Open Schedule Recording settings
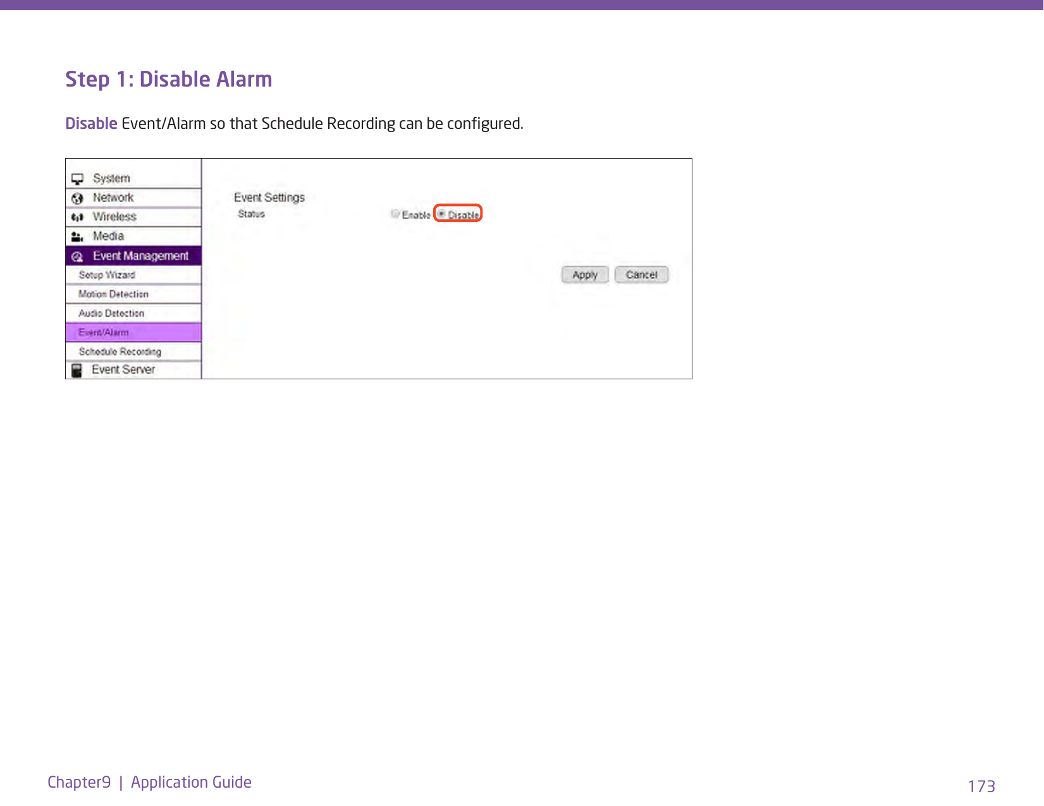This screenshot has width=1044, height=806. coord(133,351)
